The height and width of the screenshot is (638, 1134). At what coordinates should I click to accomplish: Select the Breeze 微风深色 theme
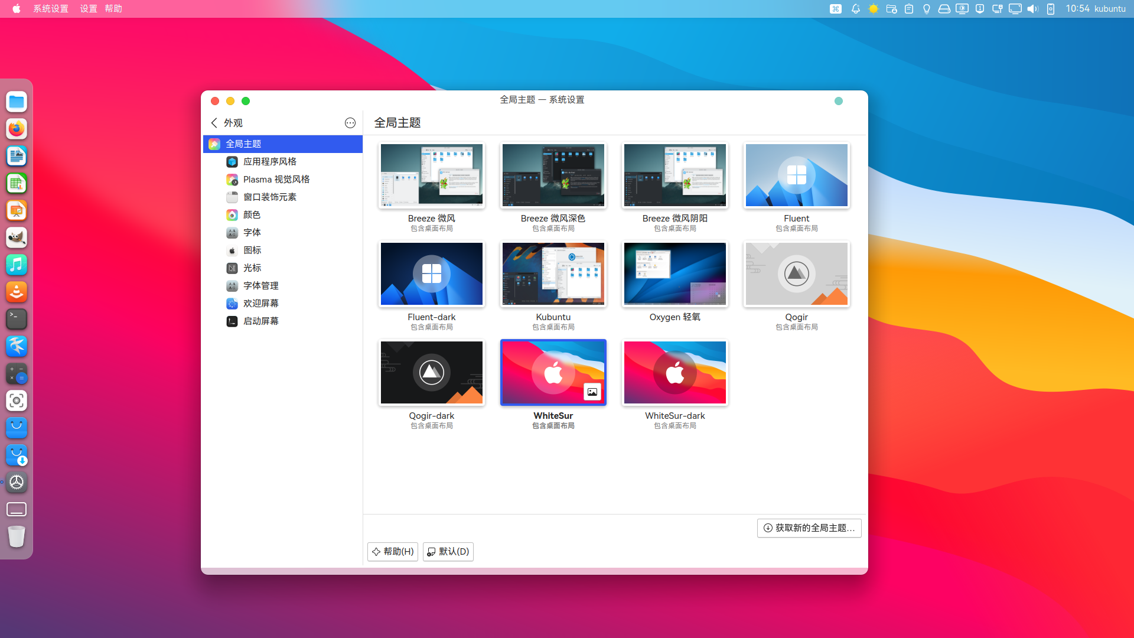tap(553, 175)
